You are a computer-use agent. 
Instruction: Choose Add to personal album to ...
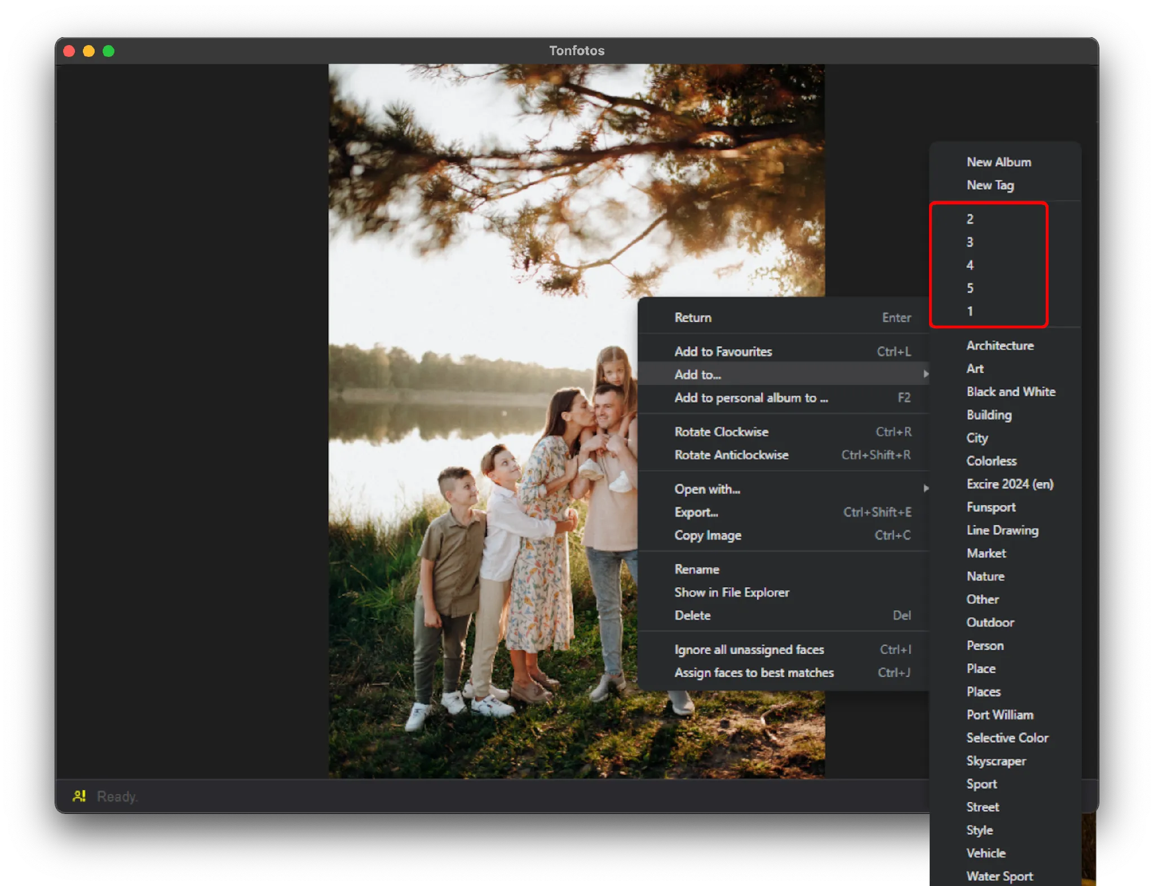coord(784,398)
